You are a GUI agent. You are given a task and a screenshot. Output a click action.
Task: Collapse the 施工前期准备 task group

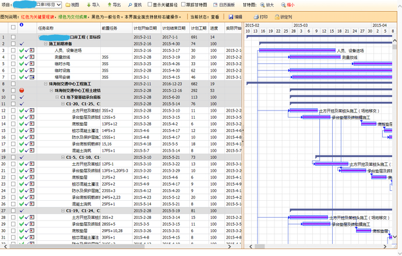45,44
